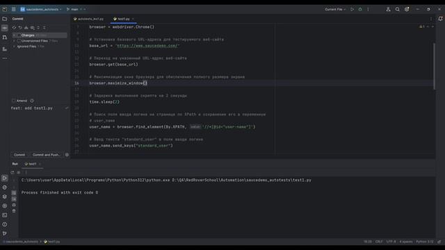Clear console output with trash icon
The height and width of the screenshot is (250, 445).
pyautogui.click(x=14, y=211)
